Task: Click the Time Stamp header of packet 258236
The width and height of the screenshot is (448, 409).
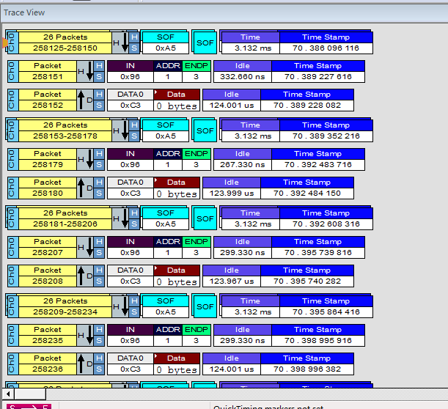Action: pyautogui.click(x=306, y=358)
